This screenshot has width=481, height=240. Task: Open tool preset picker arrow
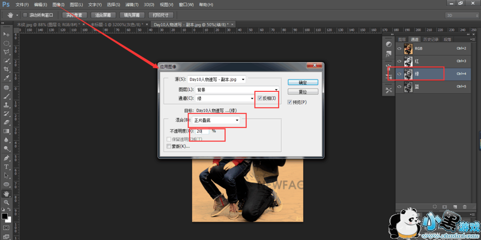point(17,15)
